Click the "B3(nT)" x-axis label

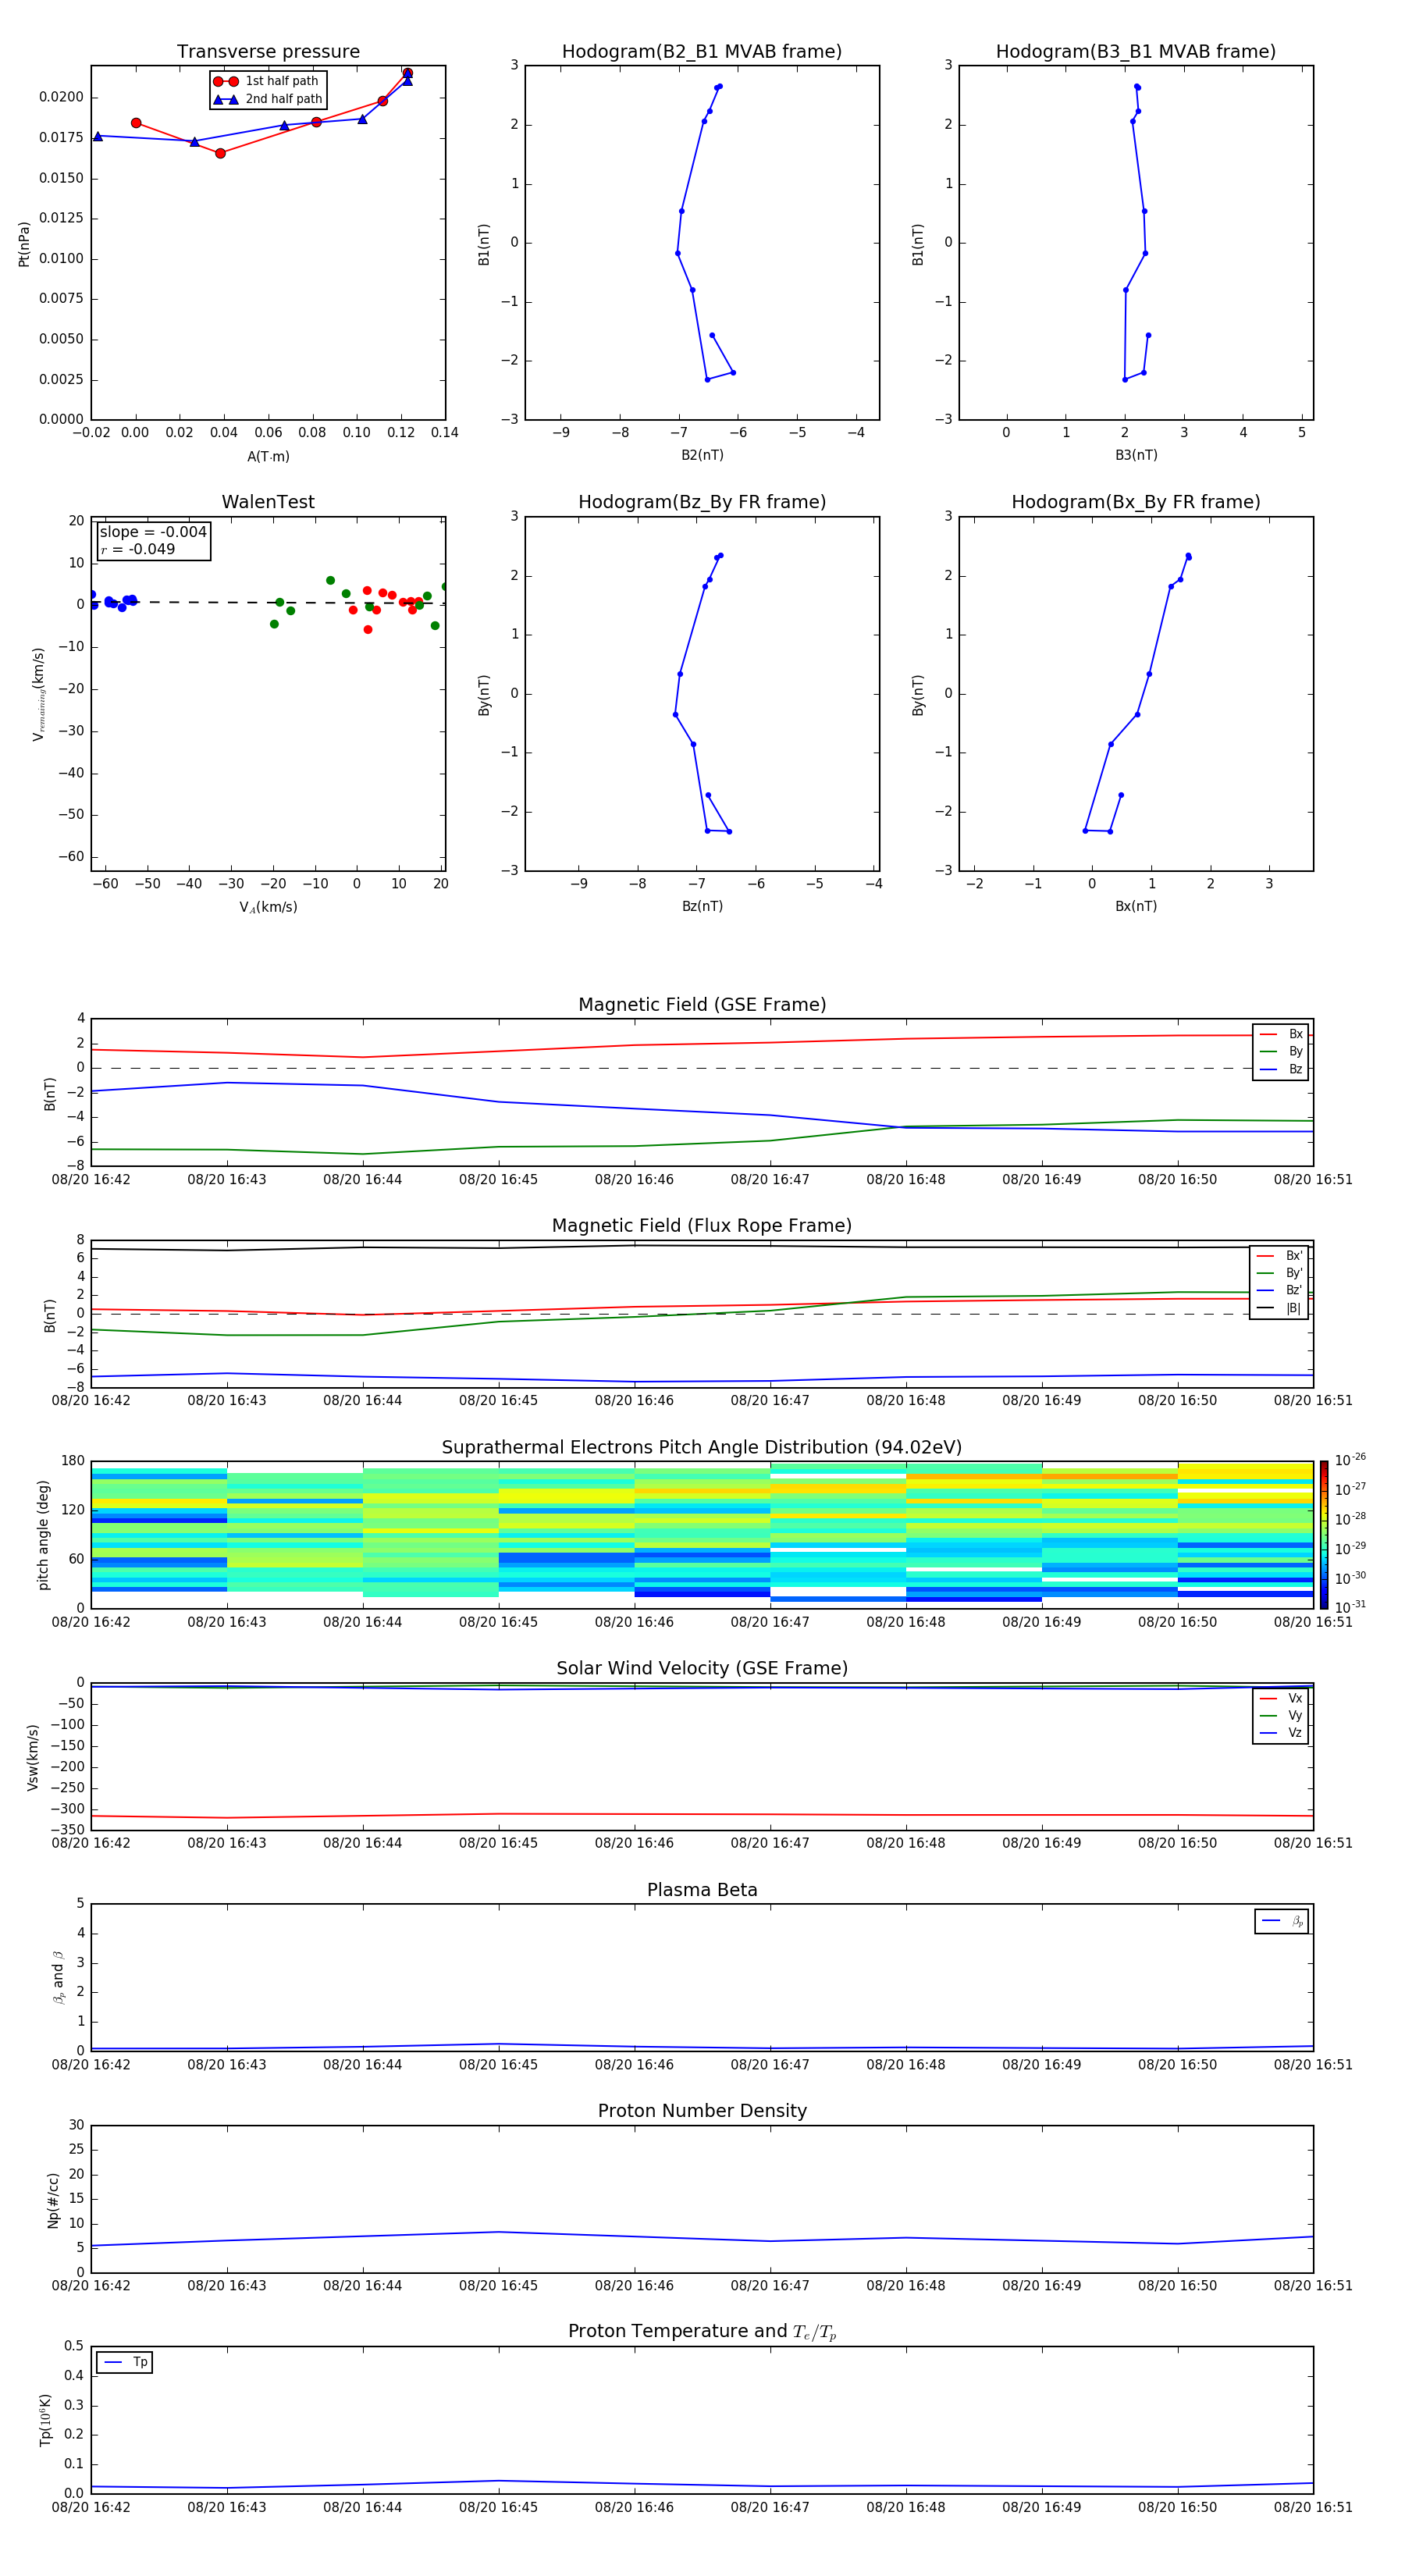[x=1136, y=455]
